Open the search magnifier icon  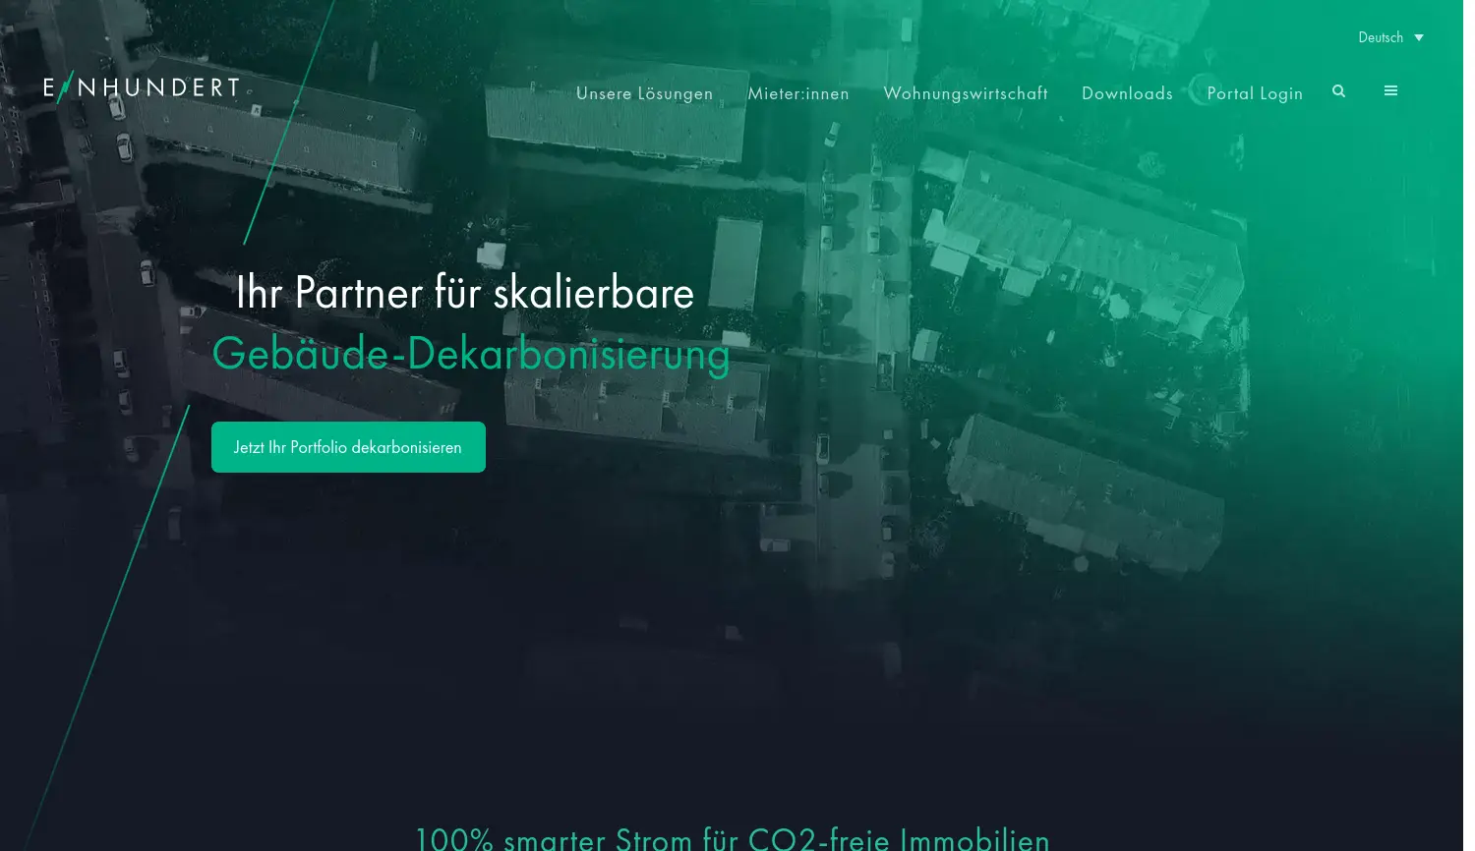1338,91
